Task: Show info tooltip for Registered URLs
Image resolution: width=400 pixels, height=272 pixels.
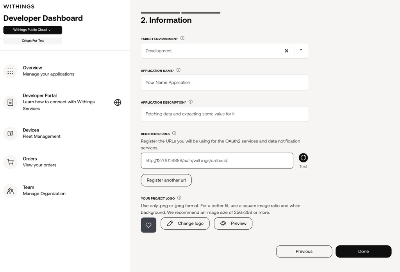Action: point(174,133)
